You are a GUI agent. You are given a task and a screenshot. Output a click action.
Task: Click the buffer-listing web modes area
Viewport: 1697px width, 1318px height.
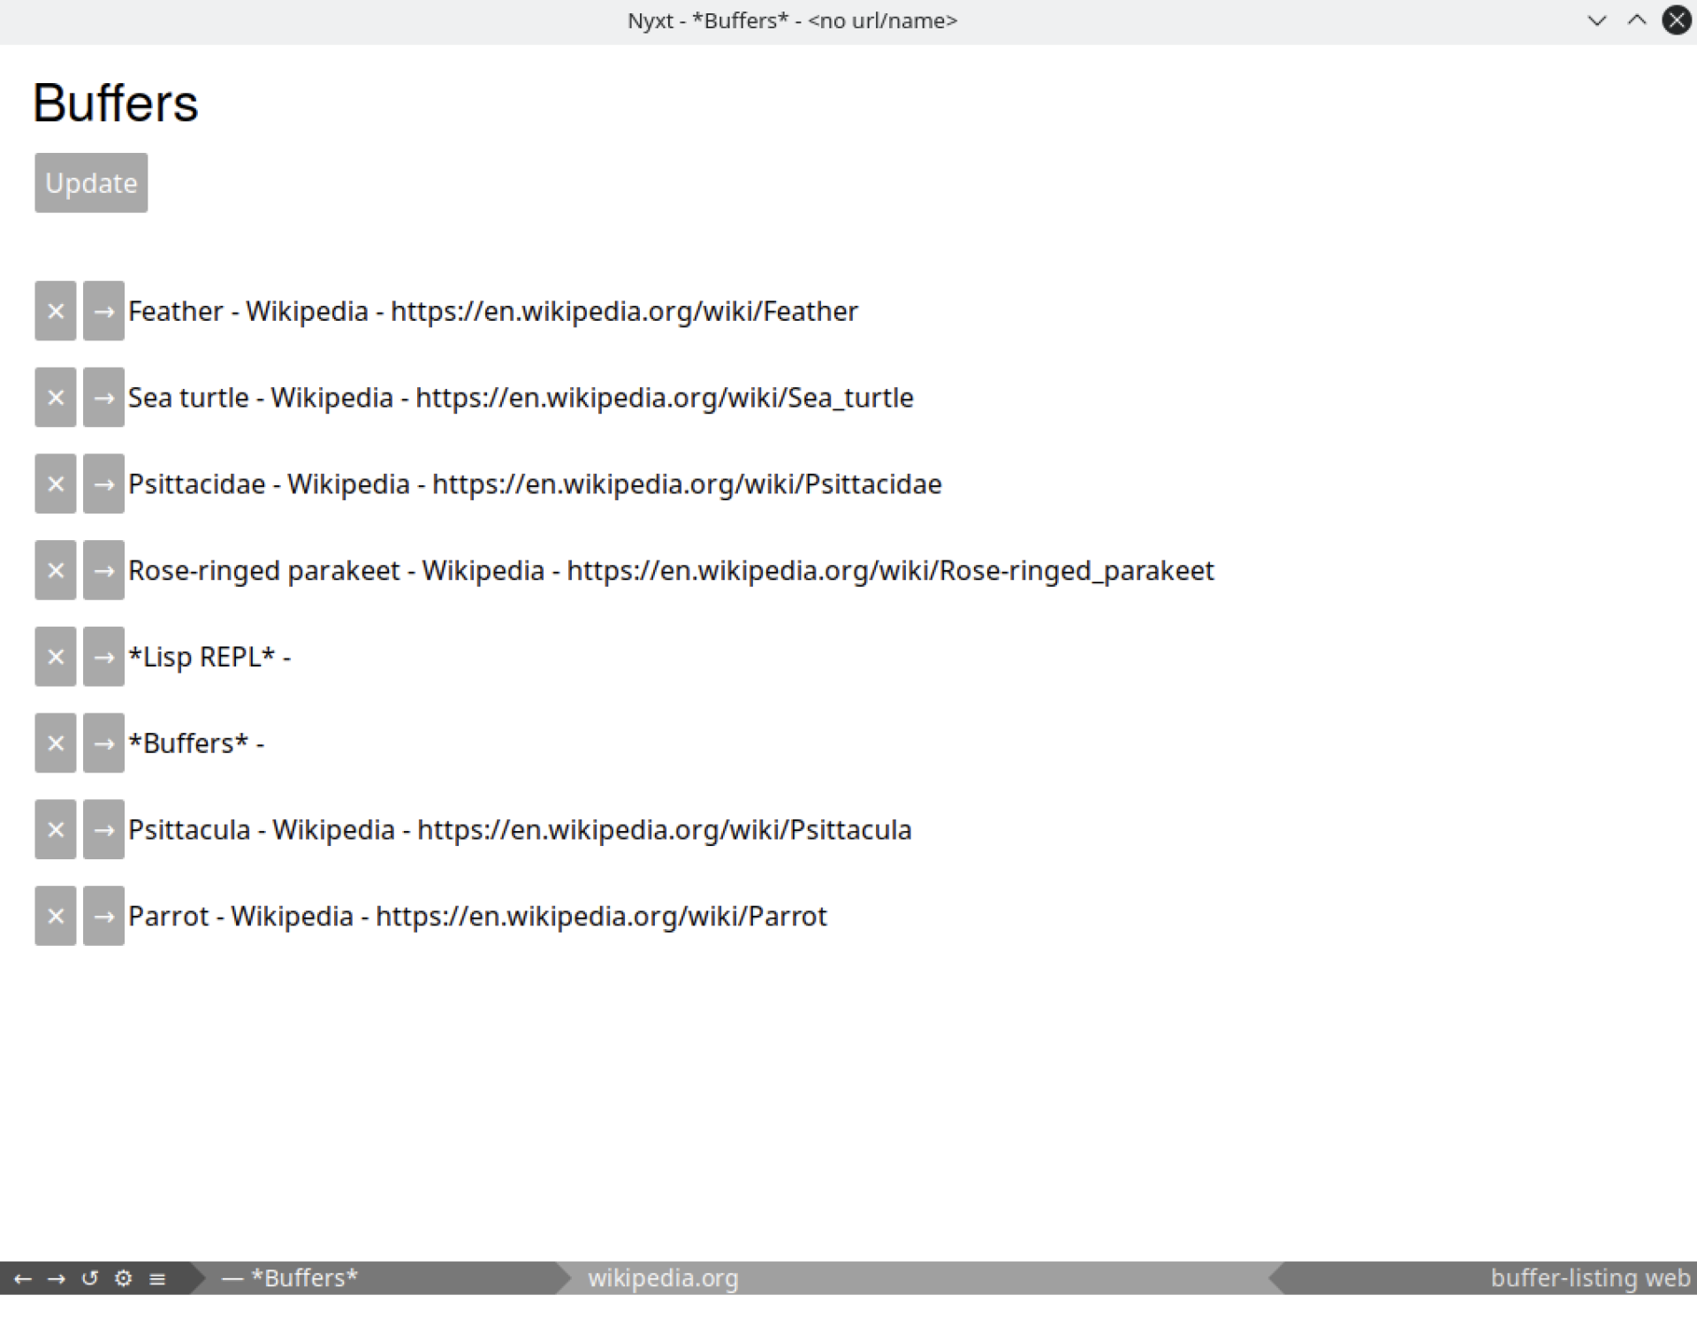[x=1588, y=1278]
